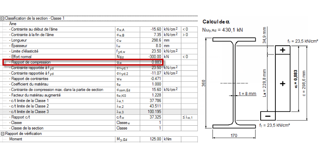The height and width of the screenshot is (158, 319).
Task: Click the 'Épaisseur' row label
Action: click(x=19, y=46)
